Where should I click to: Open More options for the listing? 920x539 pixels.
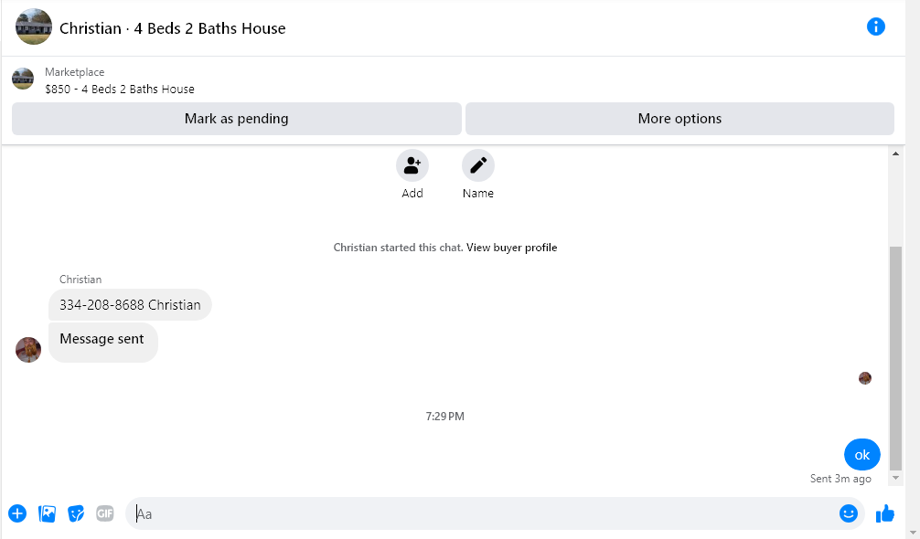(x=679, y=119)
